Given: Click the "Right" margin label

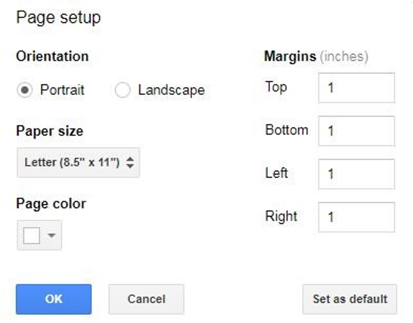Looking at the screenshot, I should click(281, 216).
